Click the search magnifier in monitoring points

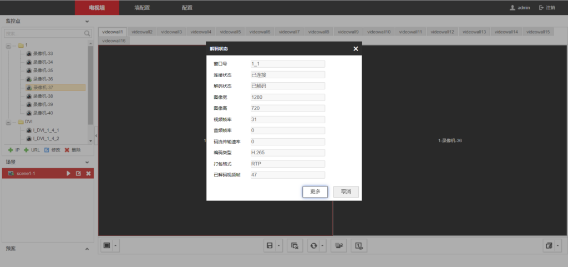click(x=88, y=33)
